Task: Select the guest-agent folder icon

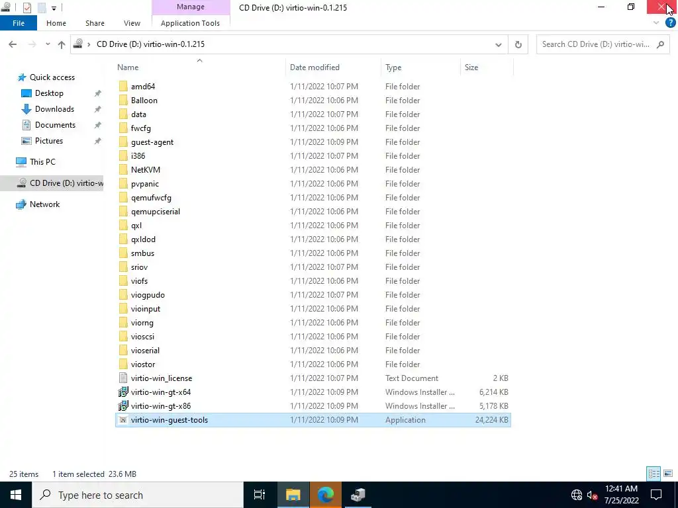Action: [x=123, y=142]
